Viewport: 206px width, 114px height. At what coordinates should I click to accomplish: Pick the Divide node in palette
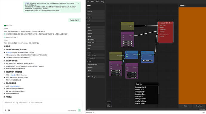96,36
